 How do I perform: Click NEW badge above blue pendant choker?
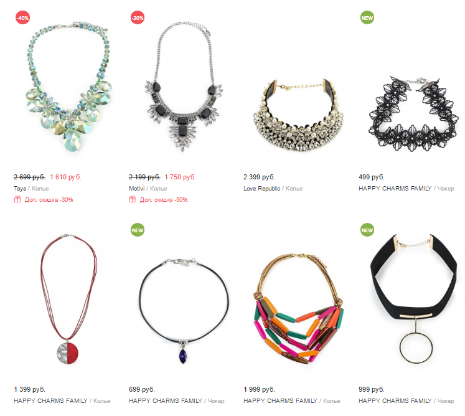[138, 230]
